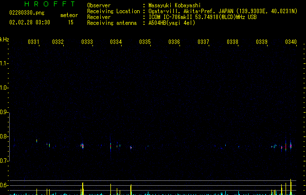The width and height of the screenshot is (306, 195).
Task: Click the 1.0 kHz axis label
Action: click(x=4, y=88)
